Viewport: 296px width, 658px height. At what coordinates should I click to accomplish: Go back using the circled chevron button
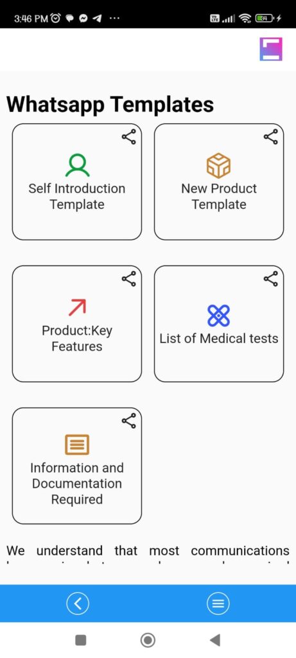pyautogui.click(x=78, y=603)
